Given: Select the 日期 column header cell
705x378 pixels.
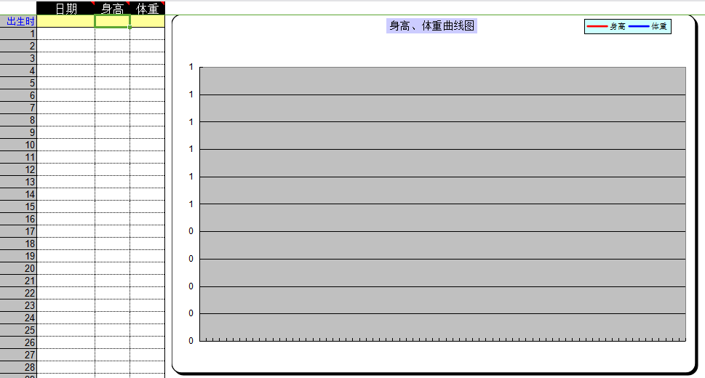Looking at the screenshot, I should pos(65,8).
